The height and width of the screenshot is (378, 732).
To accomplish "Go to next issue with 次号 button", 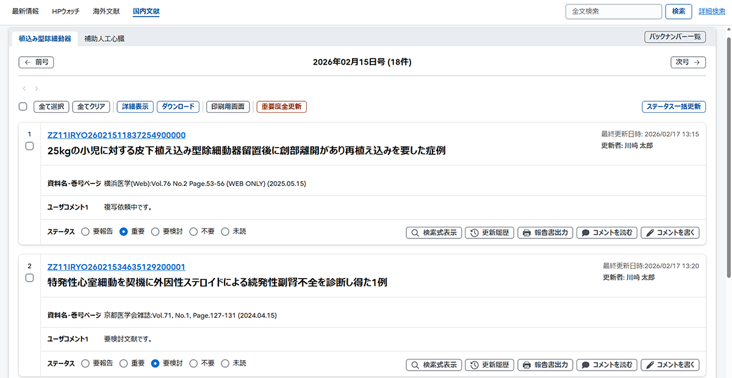I will (x=687, y=62).
